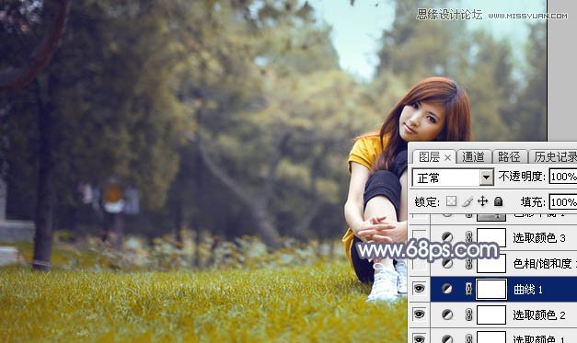
Task: Hide the 曲线 1 layer eye
Action: click(419, 289)
